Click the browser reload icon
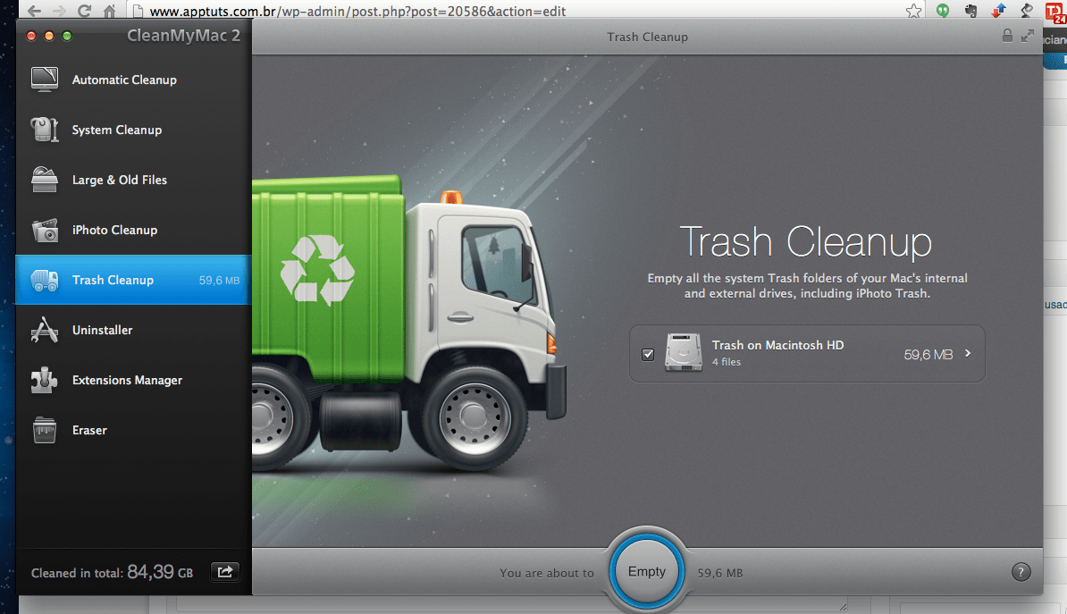 pos(84,11)
